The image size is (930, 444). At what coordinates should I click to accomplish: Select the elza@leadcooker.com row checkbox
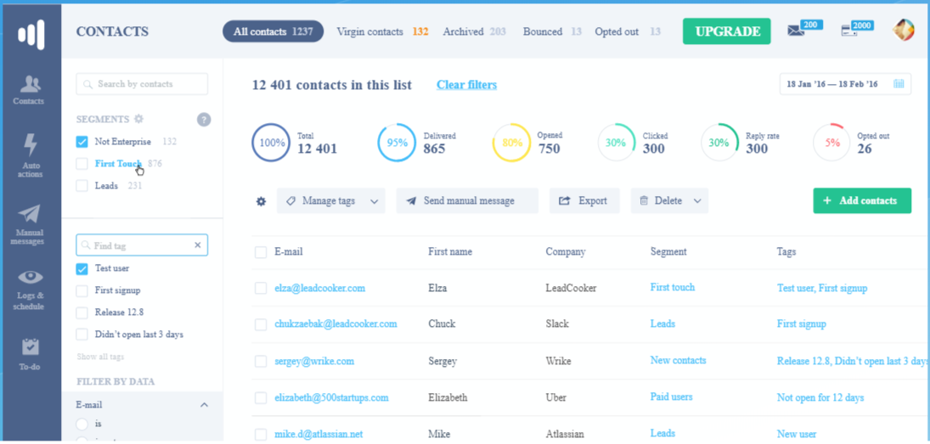click(x=261, y=288)
